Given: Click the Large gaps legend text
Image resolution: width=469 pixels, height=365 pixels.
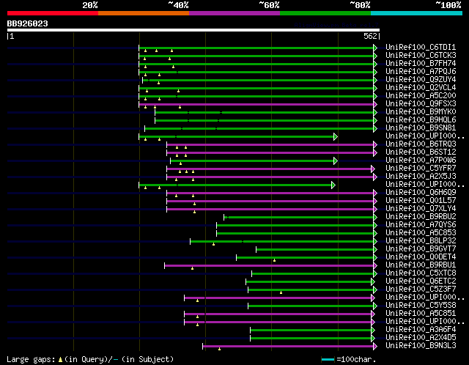Looking at the screenshot, I should point(90,359).
